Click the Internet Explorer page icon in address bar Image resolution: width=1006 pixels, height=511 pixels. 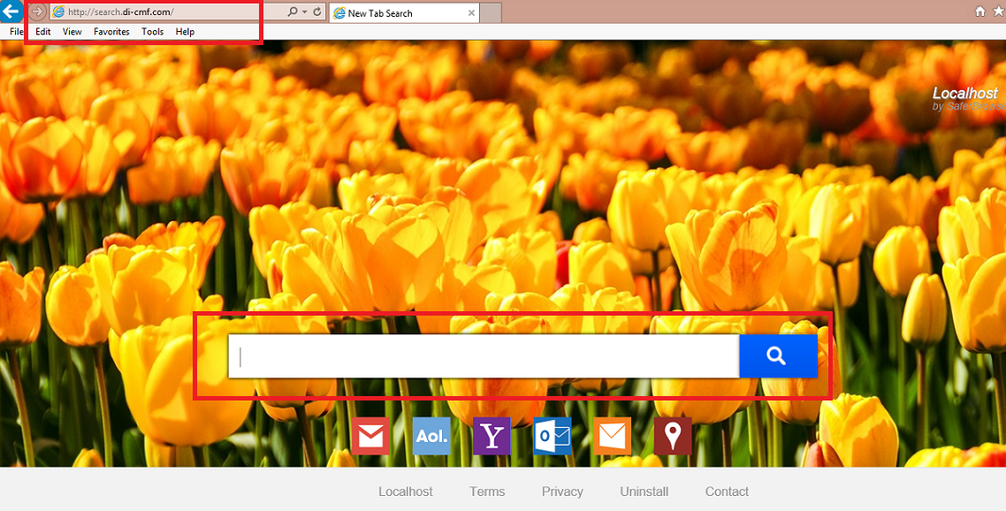point(57,11)
